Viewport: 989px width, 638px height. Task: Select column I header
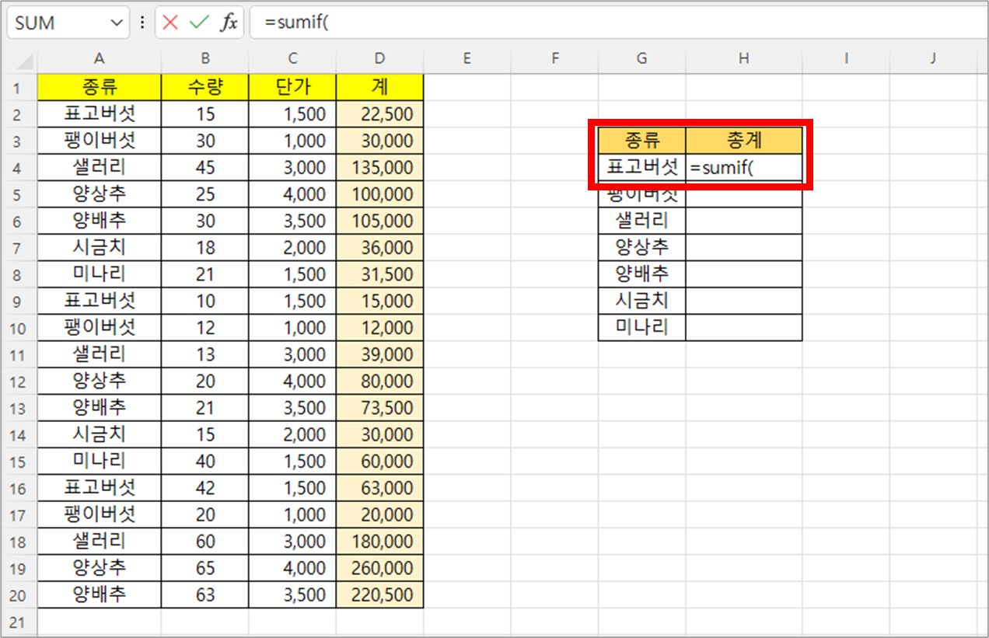tap(846, 58)
